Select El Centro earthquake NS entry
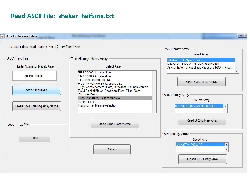 115,80
